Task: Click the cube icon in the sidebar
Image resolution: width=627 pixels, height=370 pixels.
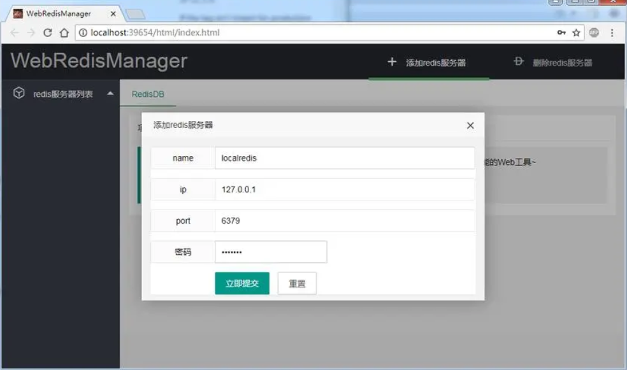Action: pos(18,93)
